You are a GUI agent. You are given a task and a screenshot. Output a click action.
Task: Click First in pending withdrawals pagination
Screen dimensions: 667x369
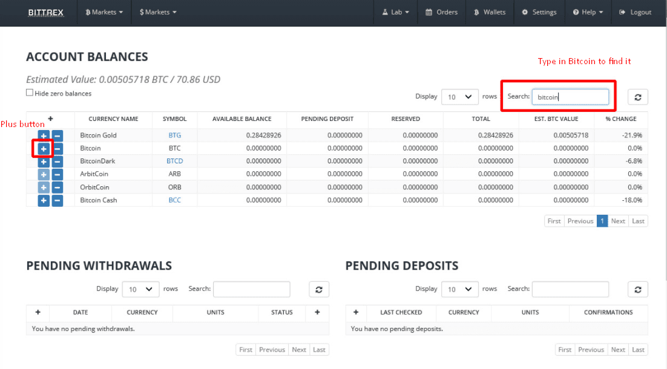(x=246, y=350)
